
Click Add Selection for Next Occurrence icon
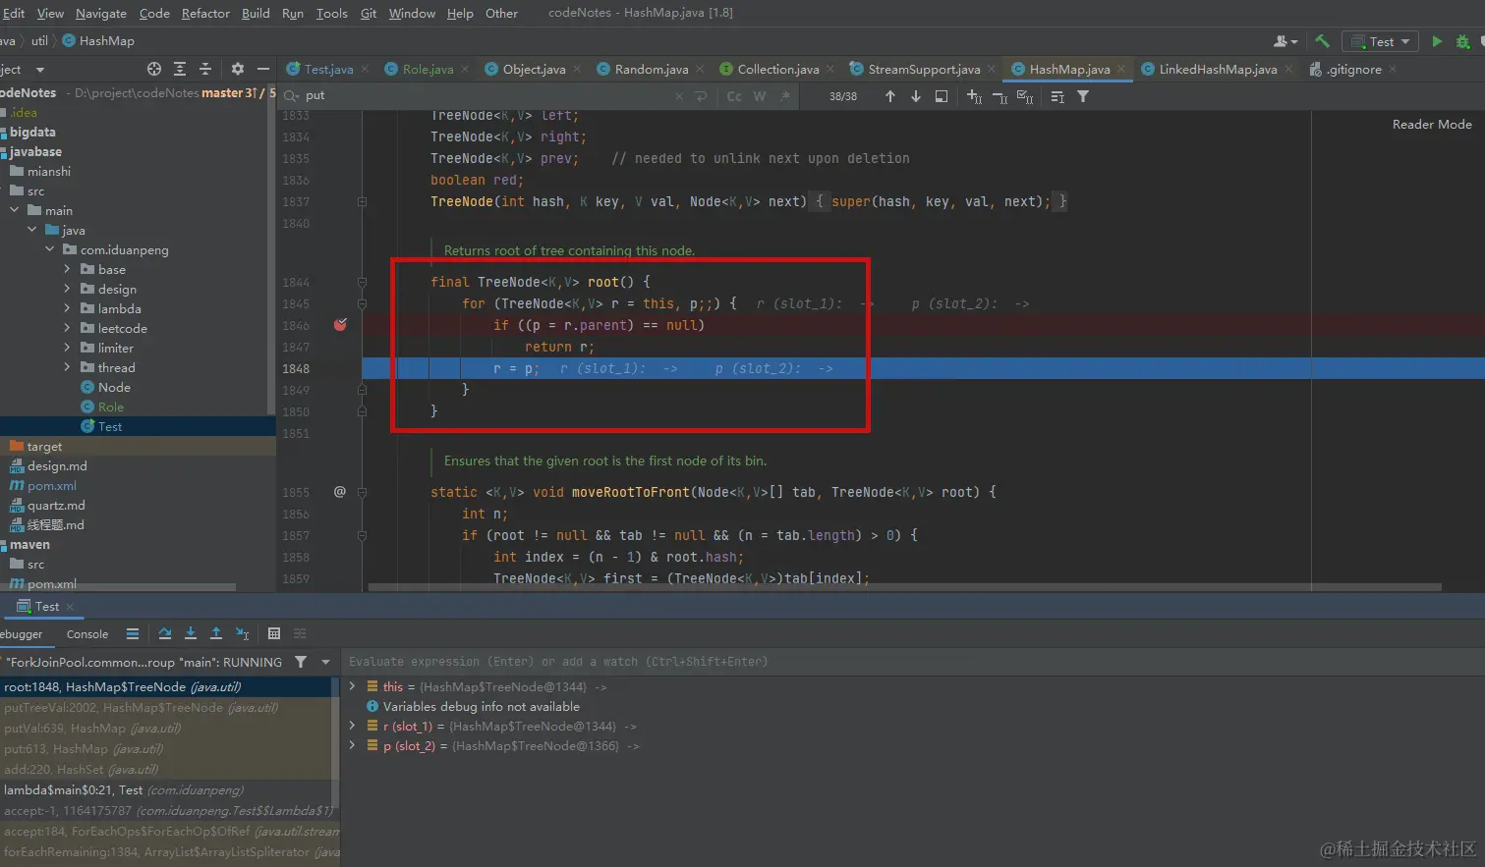974,96
